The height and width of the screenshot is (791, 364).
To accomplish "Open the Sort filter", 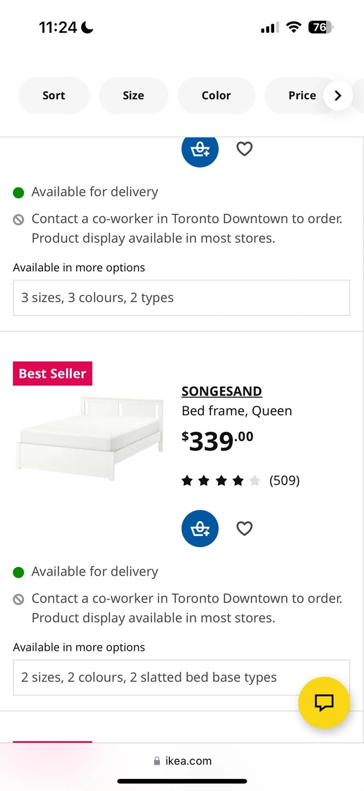I will coord(54,96).
